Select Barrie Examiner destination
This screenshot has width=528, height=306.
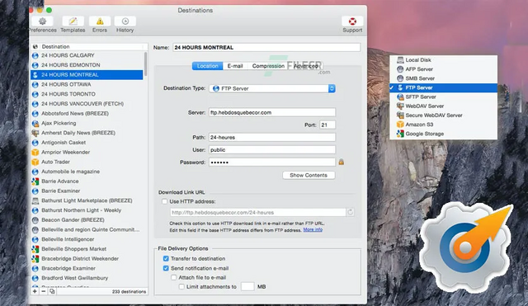(87, 191)
